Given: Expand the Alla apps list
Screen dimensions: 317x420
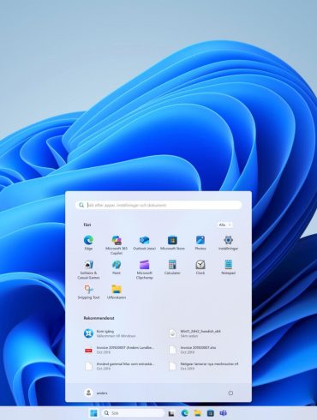Looking at the screenshot, I should coord(225,225).
